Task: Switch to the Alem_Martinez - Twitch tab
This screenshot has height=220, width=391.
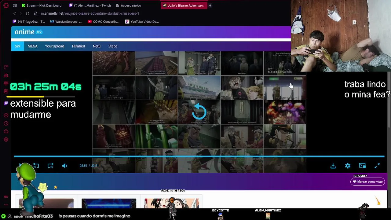Action: (90, 5)
